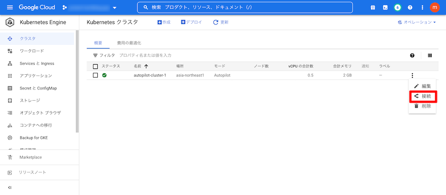Open the column display options icon
This screenshot has height=195, width=446.
pyautogui.click(x=430, y=55)
